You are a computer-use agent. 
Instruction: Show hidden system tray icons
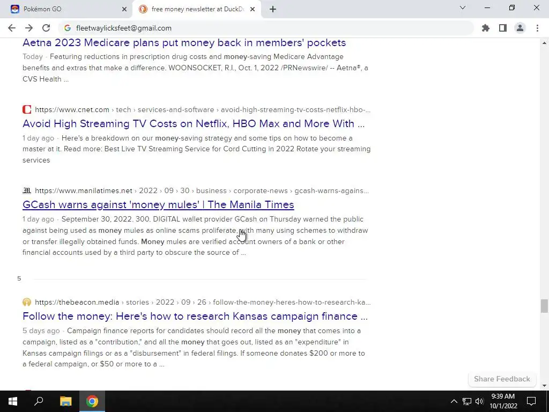pyautogui.click(x=454, y=401)
